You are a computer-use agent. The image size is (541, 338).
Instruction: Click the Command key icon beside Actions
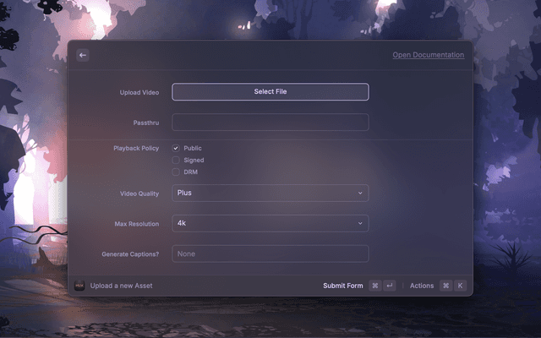pos(445,286)
